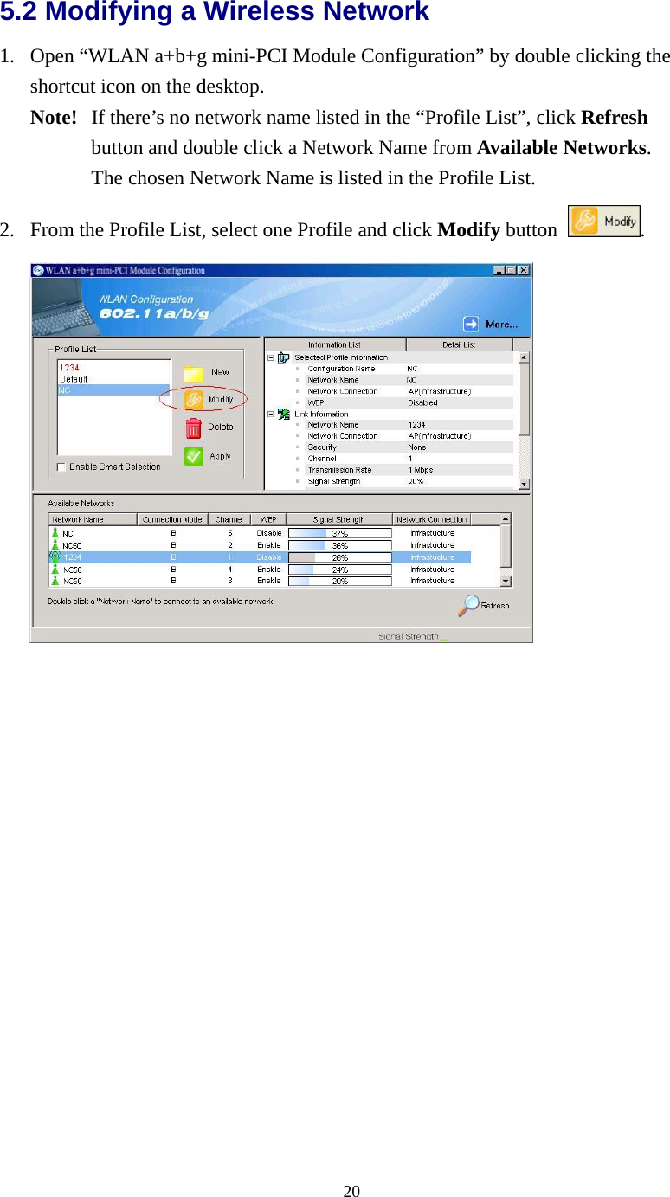The image size is (670, 1197).
Task: Click the app icon in the title bar
Action: (x=38, y=270)
